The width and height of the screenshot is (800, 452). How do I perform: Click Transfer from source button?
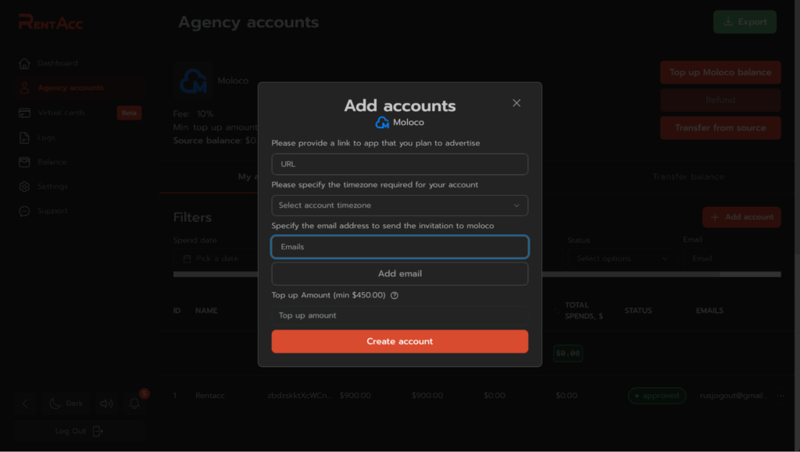coord(720,128)
